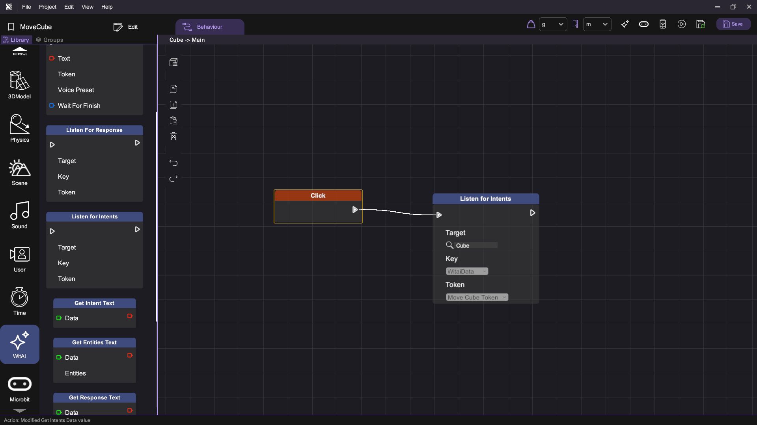Click the Save button

pyautogui.click(x=733, y=24)
